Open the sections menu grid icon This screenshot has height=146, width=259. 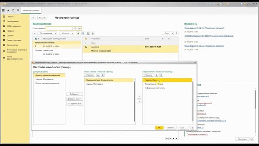[x=3, y=11]
